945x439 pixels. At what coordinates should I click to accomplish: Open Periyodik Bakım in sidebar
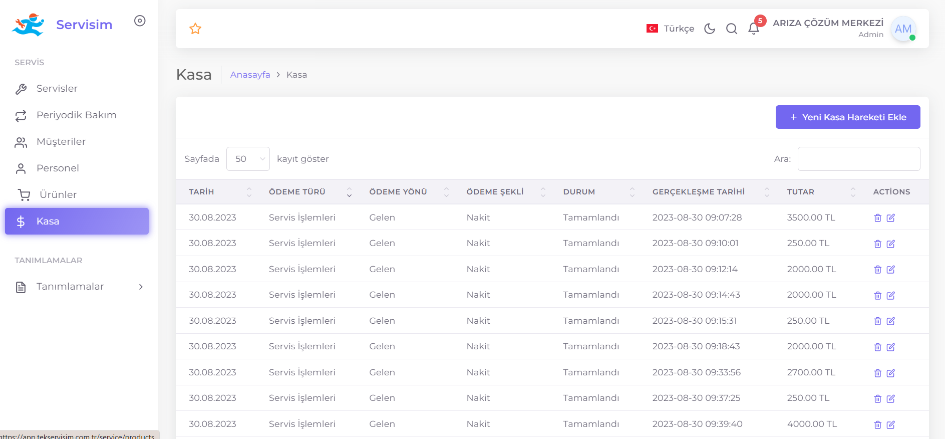[77, 115]
